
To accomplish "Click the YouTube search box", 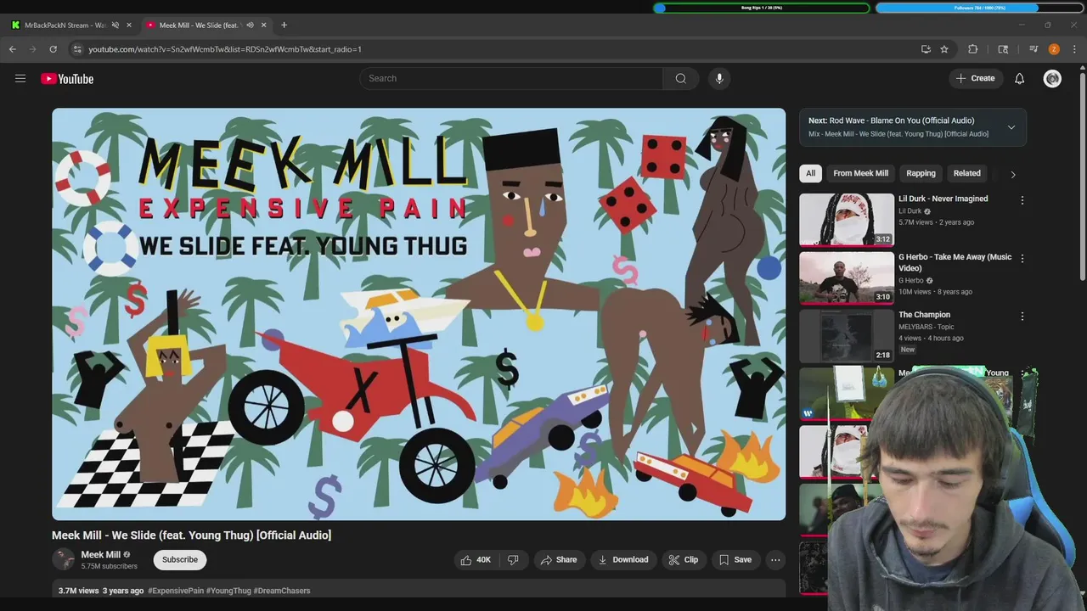I will point(511,78).
